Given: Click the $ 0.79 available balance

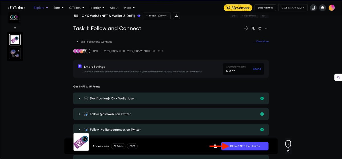Looking at the screenshot, I should click(231, 71).
